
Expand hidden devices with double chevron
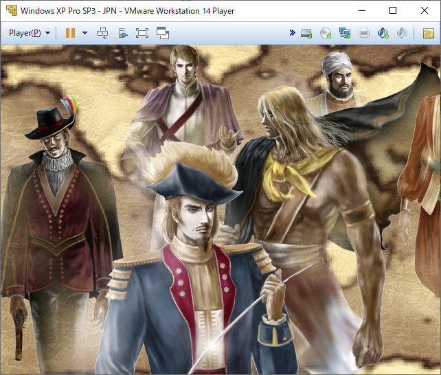[x=292, y=32]
